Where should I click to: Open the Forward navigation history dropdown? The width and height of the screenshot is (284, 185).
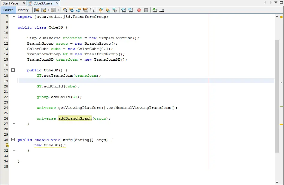[x=58, y=10]
